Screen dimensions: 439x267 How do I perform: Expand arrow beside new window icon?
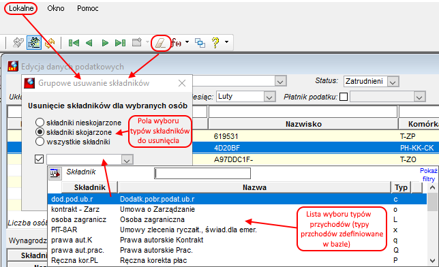(x=147, y=42)
